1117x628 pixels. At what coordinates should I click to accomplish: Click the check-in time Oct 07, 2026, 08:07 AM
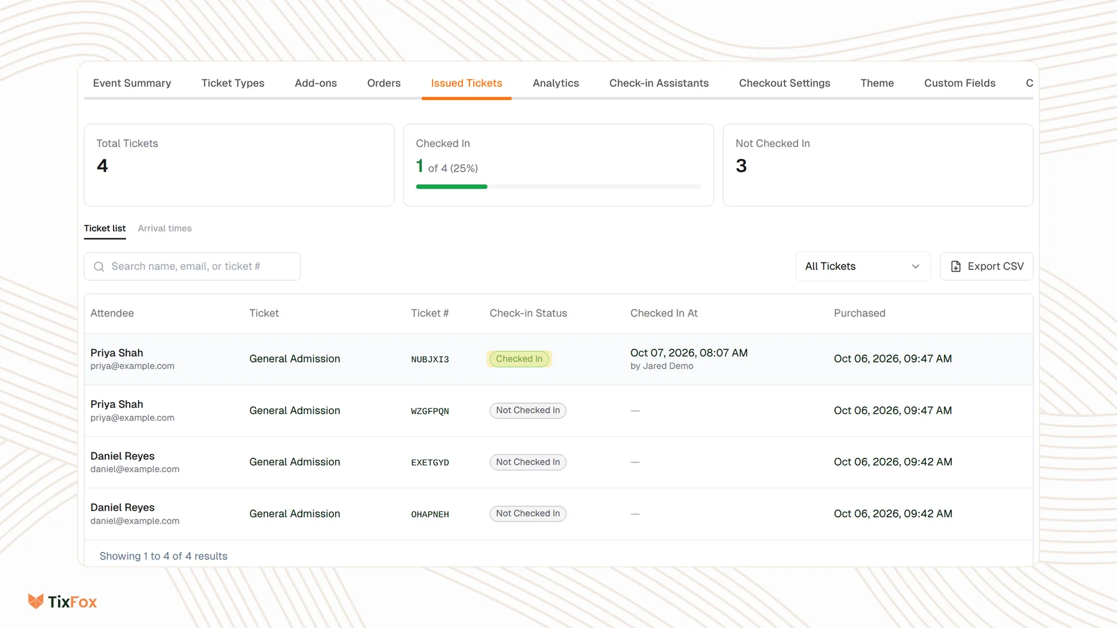pos(689,353)
